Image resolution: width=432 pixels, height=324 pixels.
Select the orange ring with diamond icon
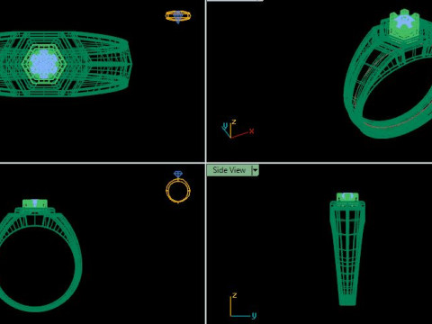(178, 187)
